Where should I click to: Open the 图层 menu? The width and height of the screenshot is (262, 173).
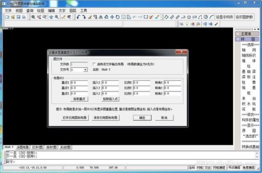click(x=73, y=11)
